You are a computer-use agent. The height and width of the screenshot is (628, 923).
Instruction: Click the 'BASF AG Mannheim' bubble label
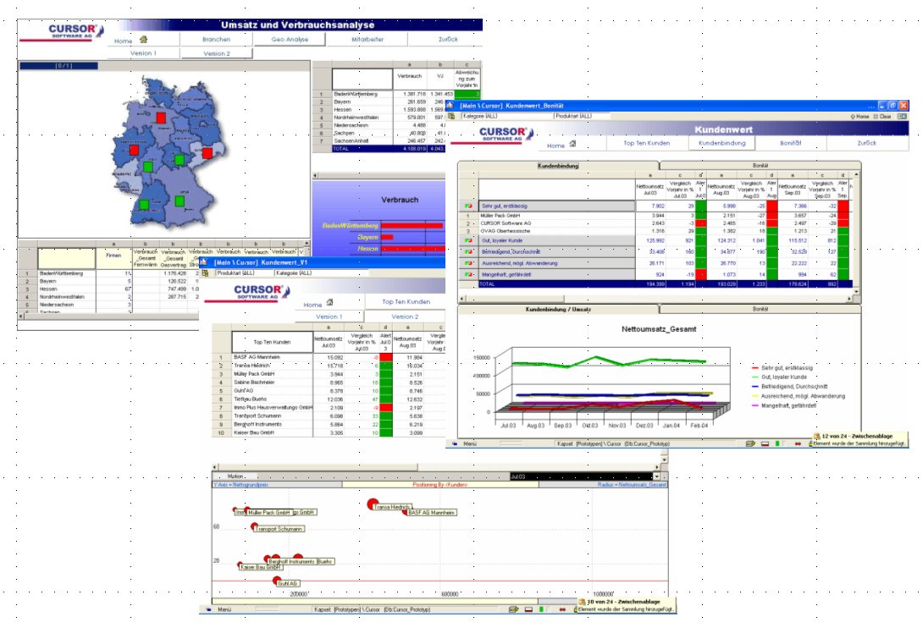click(431, 513)
